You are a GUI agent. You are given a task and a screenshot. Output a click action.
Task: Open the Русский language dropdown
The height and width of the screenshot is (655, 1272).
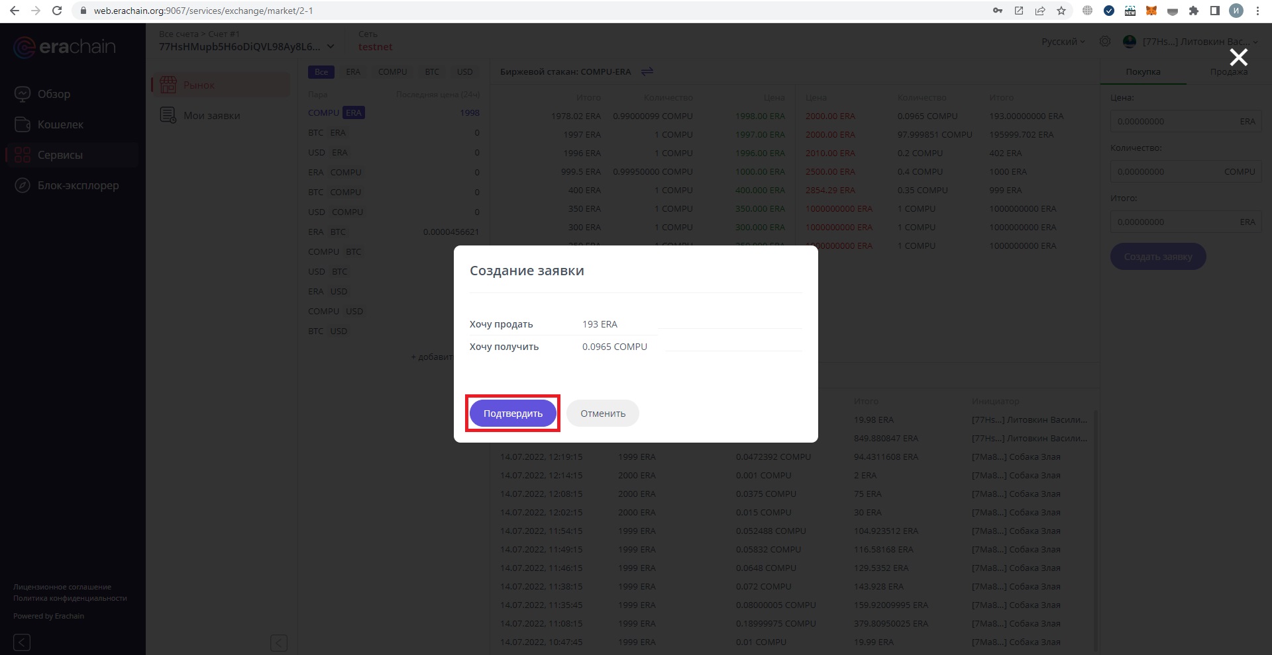[1063, 41]
